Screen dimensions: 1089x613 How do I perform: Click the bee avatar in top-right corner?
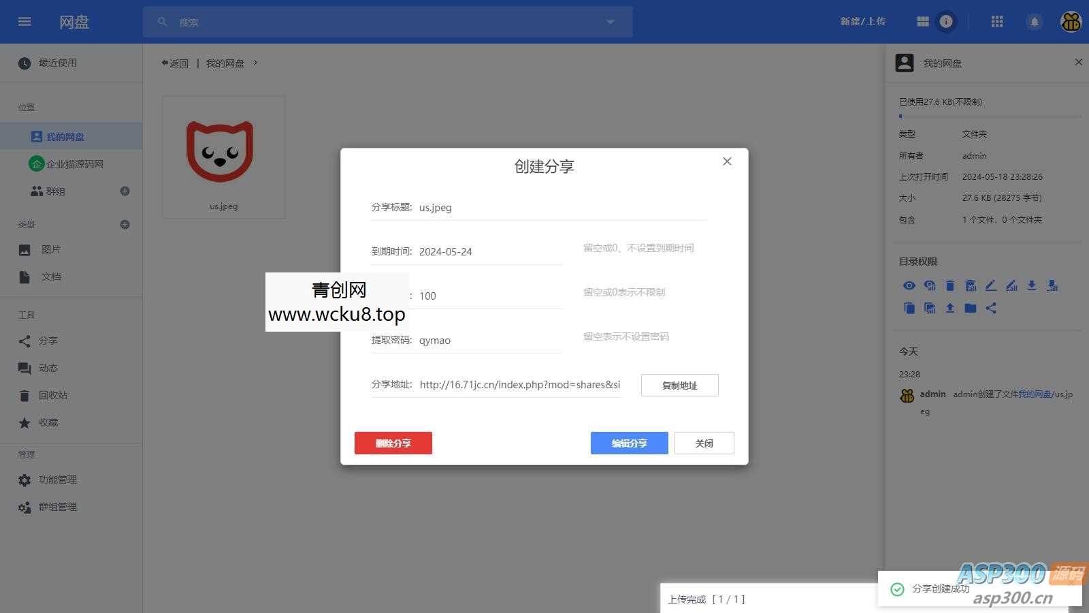pyautogui.click(x=1071, y=21)
